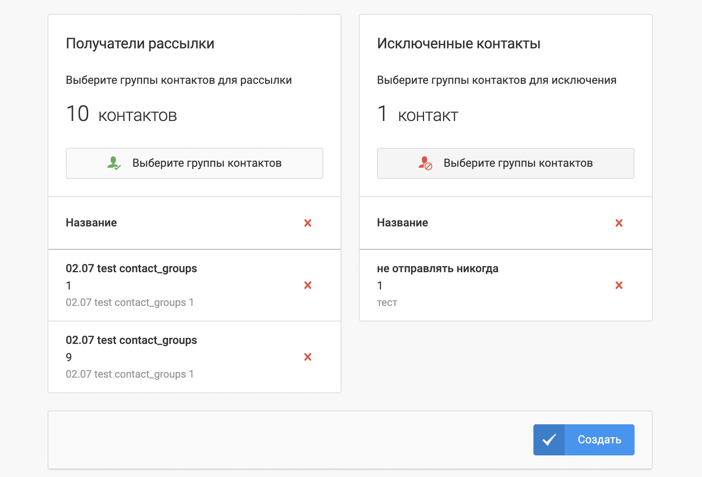Image resolution: width=702 pixels, height=477 pixels.
Task: Open recipient contact groups selector button
Action: (x=195, y=163)
